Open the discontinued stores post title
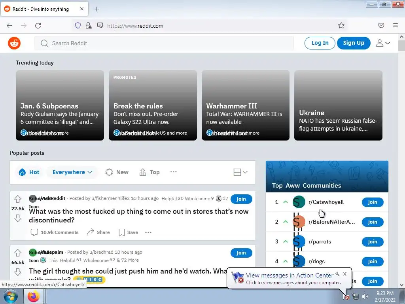405x304 pixels. pos(139,216)
